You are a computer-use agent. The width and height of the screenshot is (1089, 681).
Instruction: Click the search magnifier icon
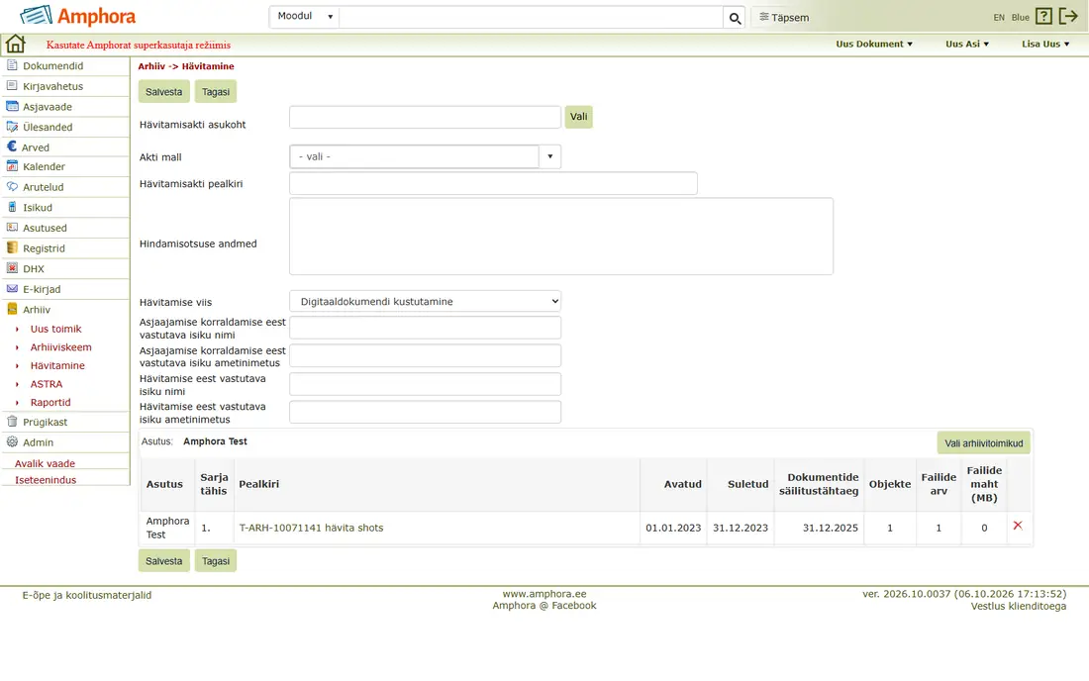coord(735,18)
